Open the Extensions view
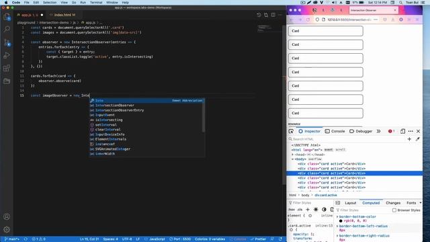The height and width of the screenshot is (242, 430). point(7,68)
